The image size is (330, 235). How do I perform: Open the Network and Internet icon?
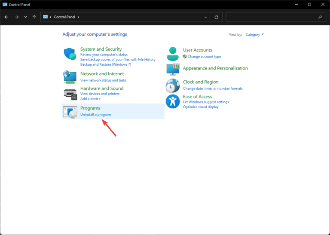(70, 76)
